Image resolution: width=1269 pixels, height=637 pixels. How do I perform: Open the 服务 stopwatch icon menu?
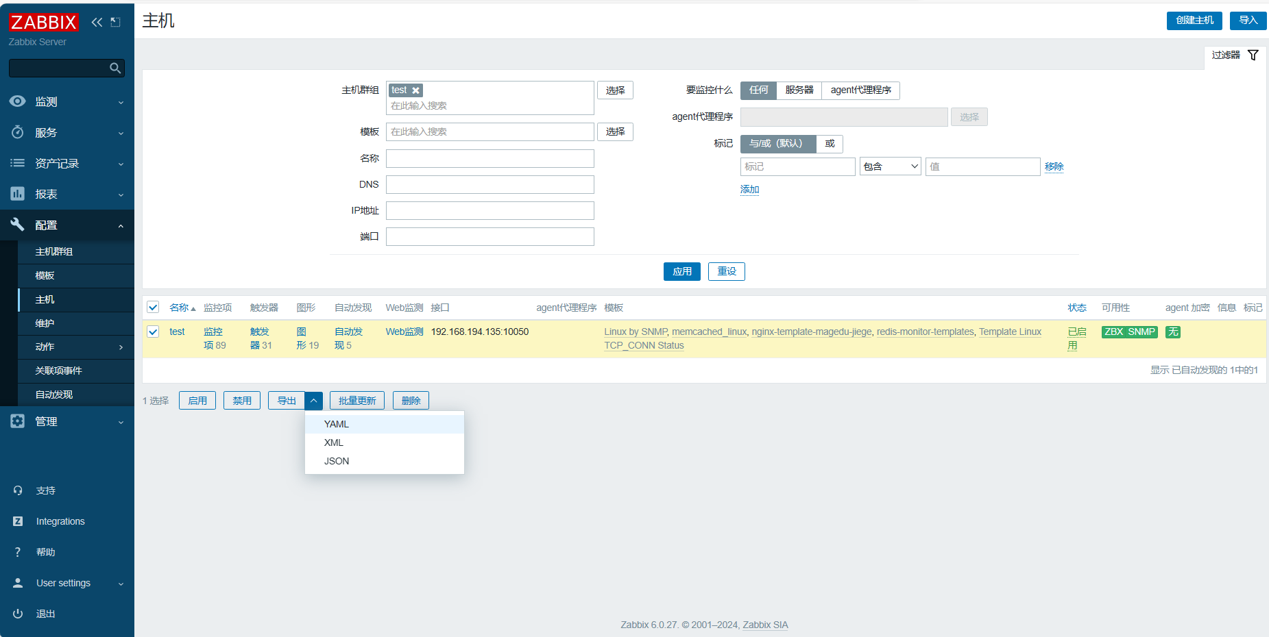point(18,132)
